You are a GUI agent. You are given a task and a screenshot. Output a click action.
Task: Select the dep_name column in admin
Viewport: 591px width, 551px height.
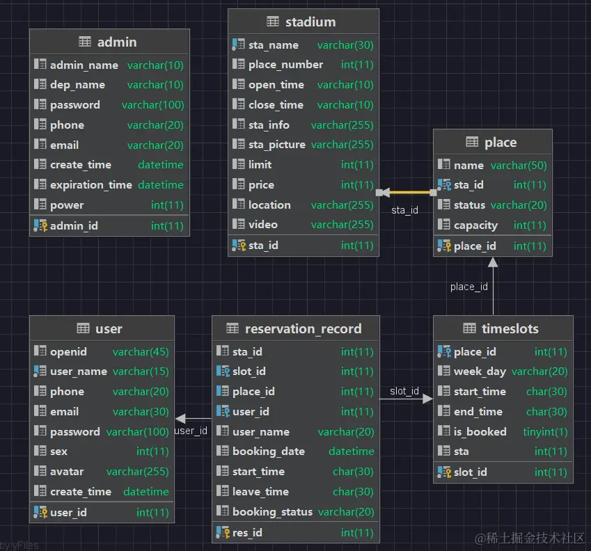click(x=109, y=85)
